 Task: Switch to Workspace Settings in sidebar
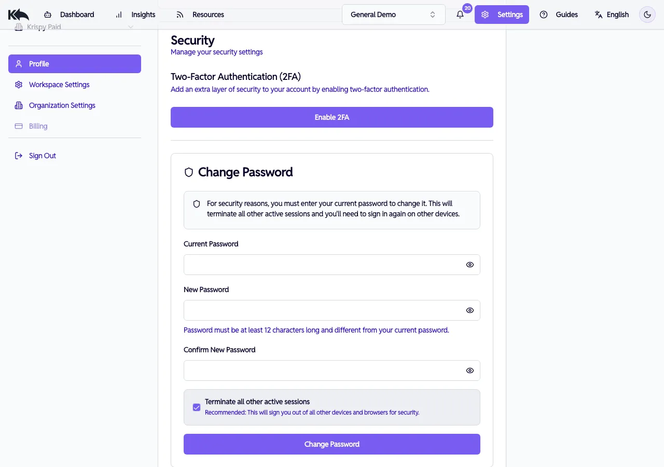coord(59,85)
